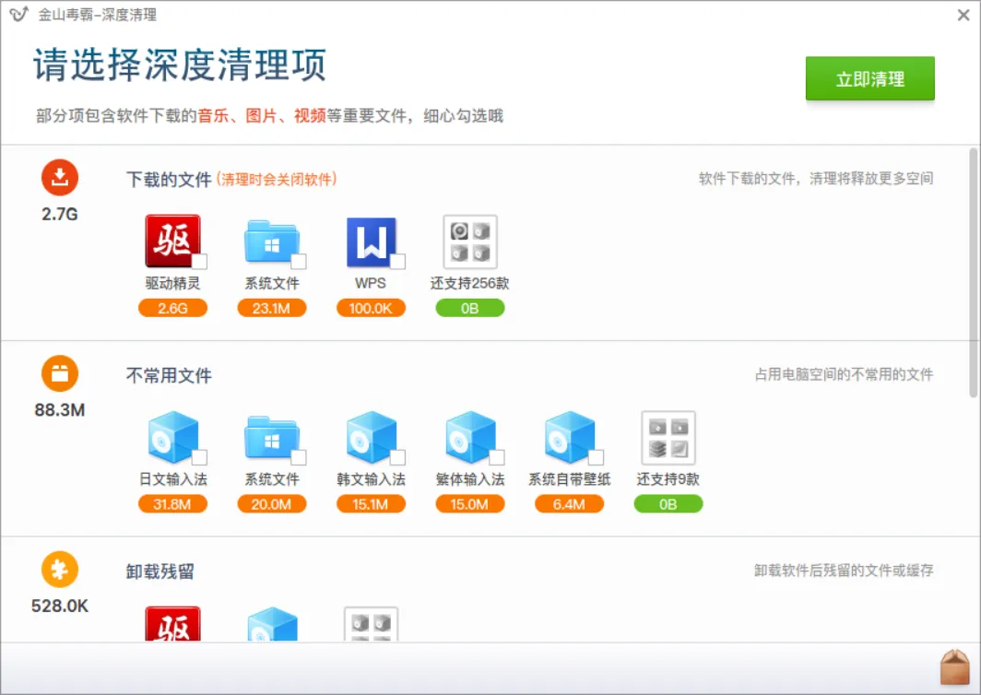
Task: Click the 占用电脑空间的不常用的文件 description
Action: point(844,374)
